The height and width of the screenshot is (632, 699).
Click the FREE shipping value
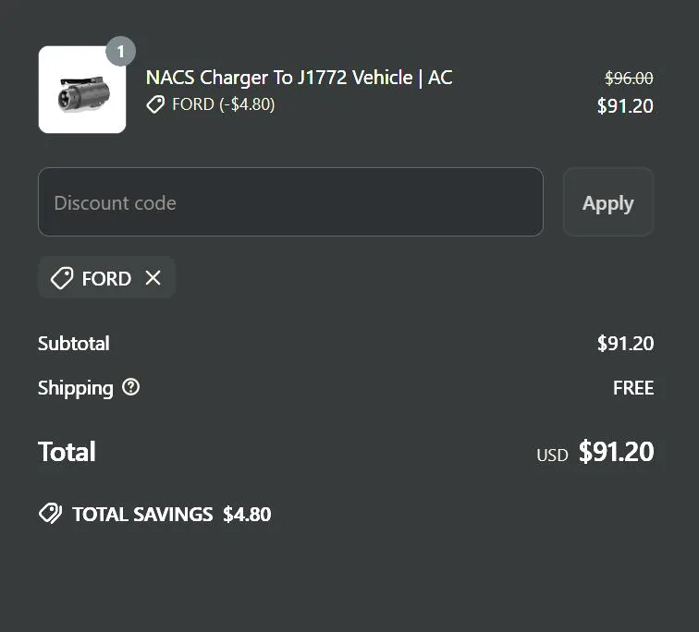(633, 388)
